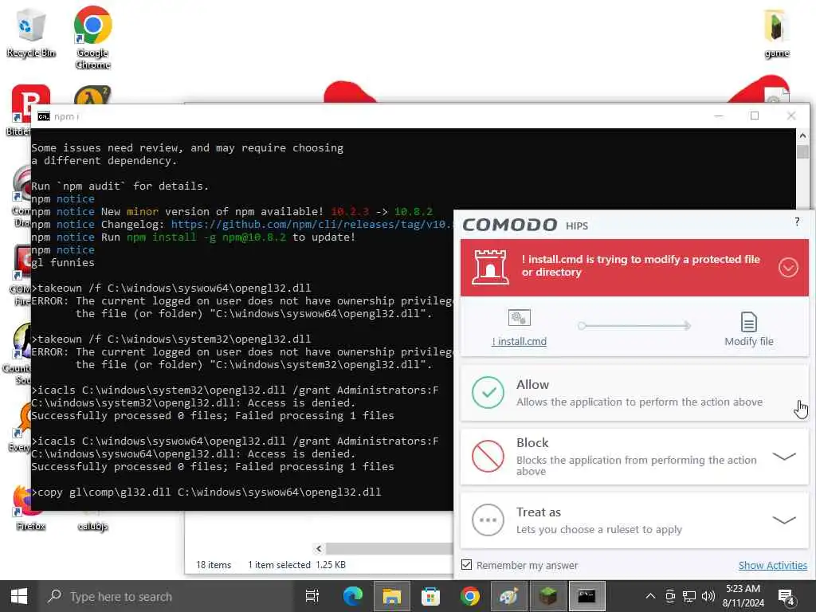Open the Windows Start menu
Image resolution: width=816 pixels, height=612 pixels.
click(19, 596)
